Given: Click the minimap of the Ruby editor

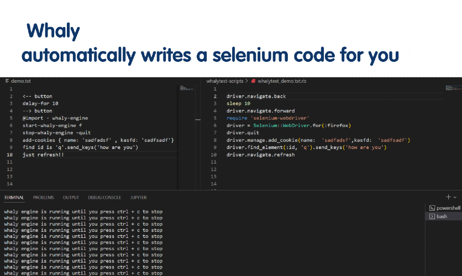Looking at the screenshot, I should 454,88.
